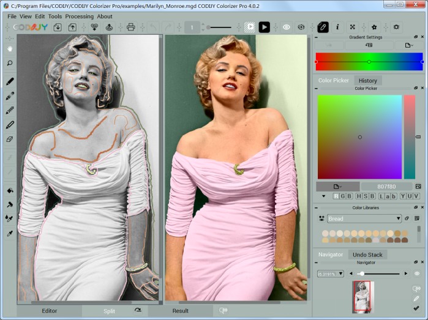Select the double-drop color picker tool

(x=10, y=218)
